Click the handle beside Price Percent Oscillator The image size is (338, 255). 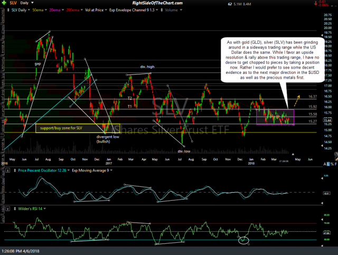pos(15,171)
